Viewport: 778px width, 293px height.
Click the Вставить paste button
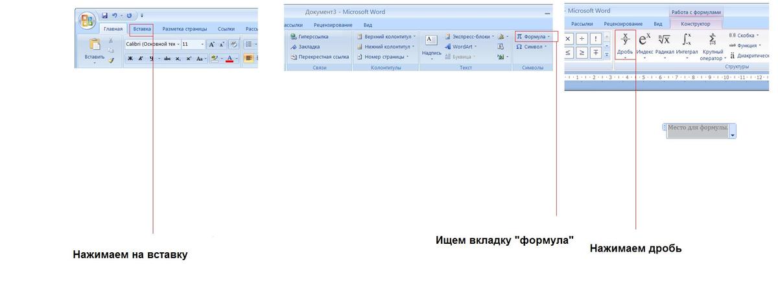[x=95, y=50]
